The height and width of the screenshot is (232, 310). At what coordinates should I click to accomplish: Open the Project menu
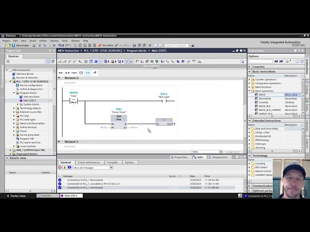[x=6, y=41]
